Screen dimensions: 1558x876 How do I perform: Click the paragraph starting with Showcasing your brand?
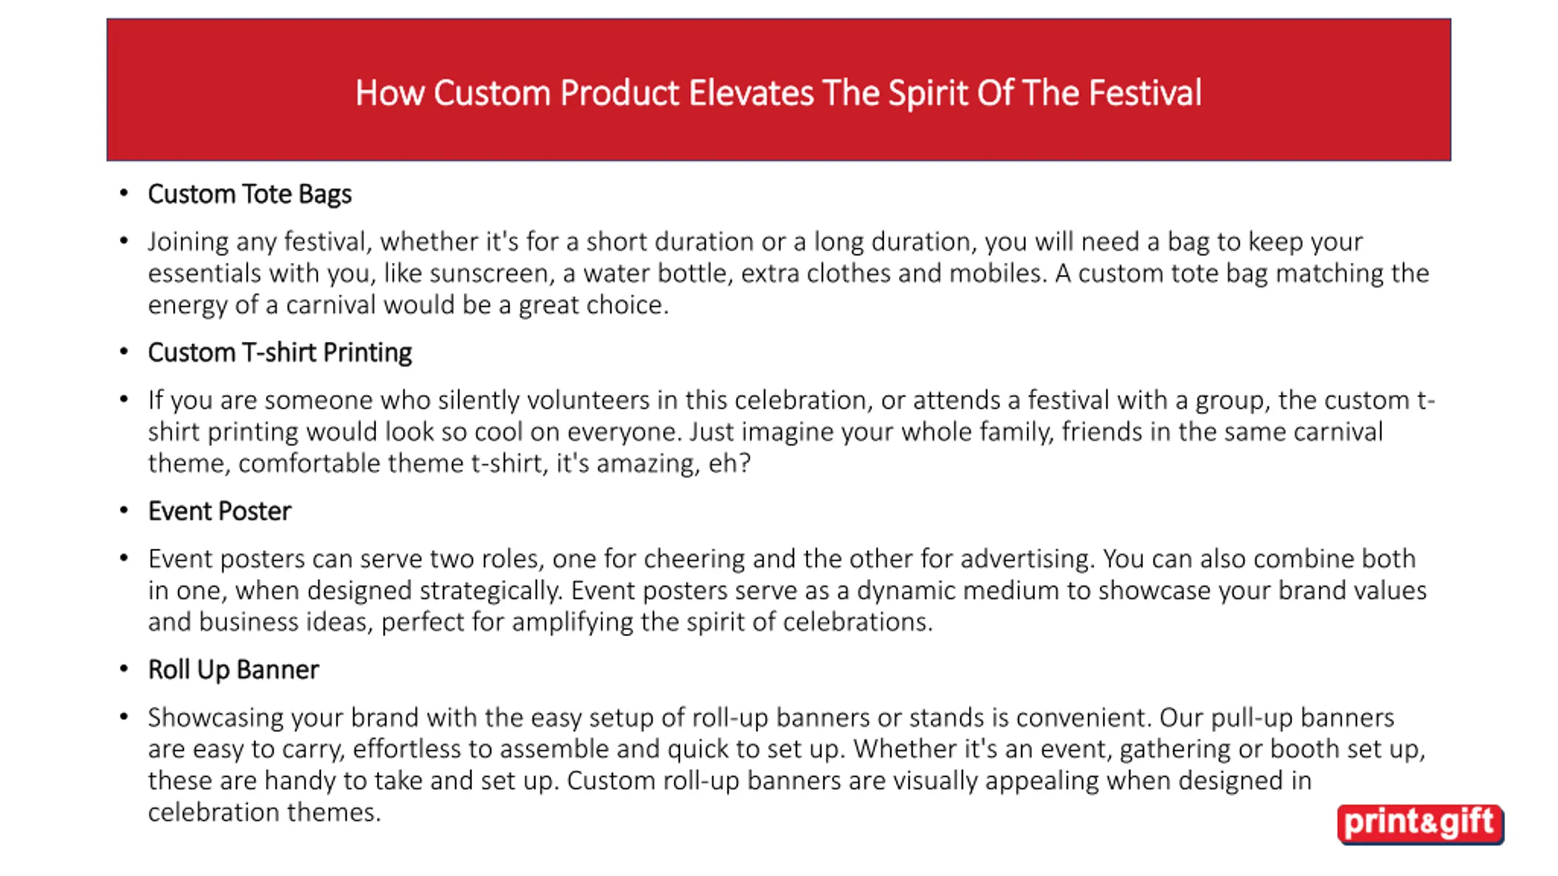[x=786, y=764]
